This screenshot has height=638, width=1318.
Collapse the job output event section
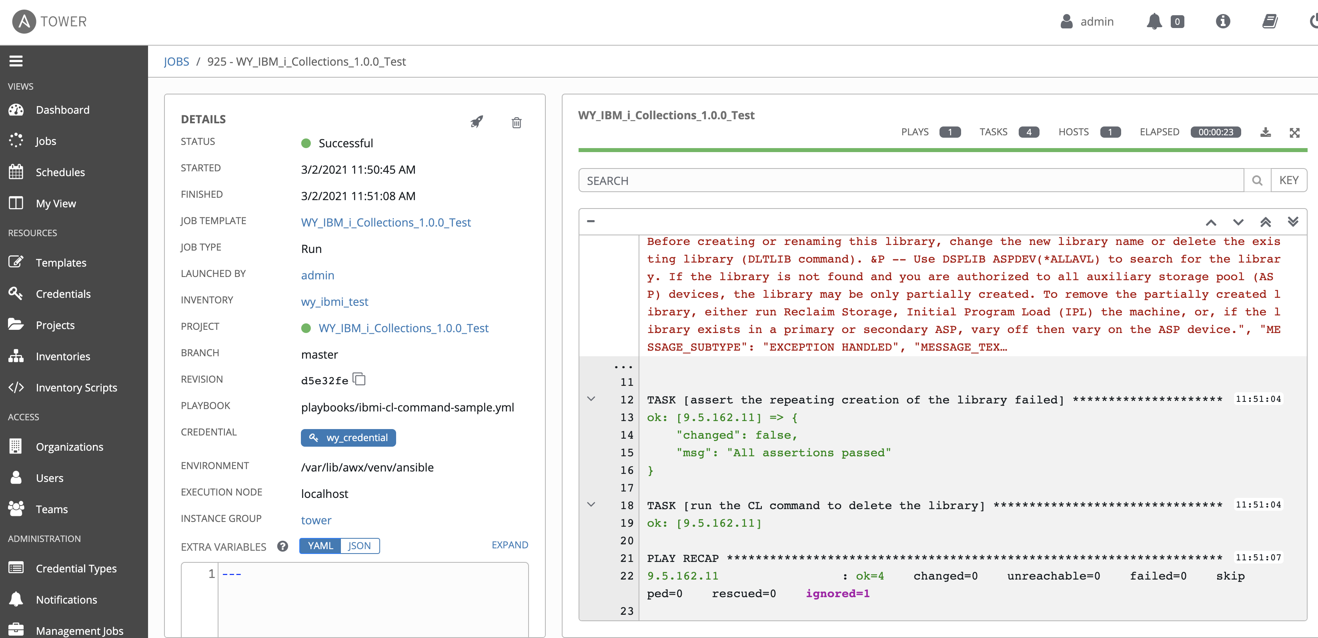click(591, 221)
